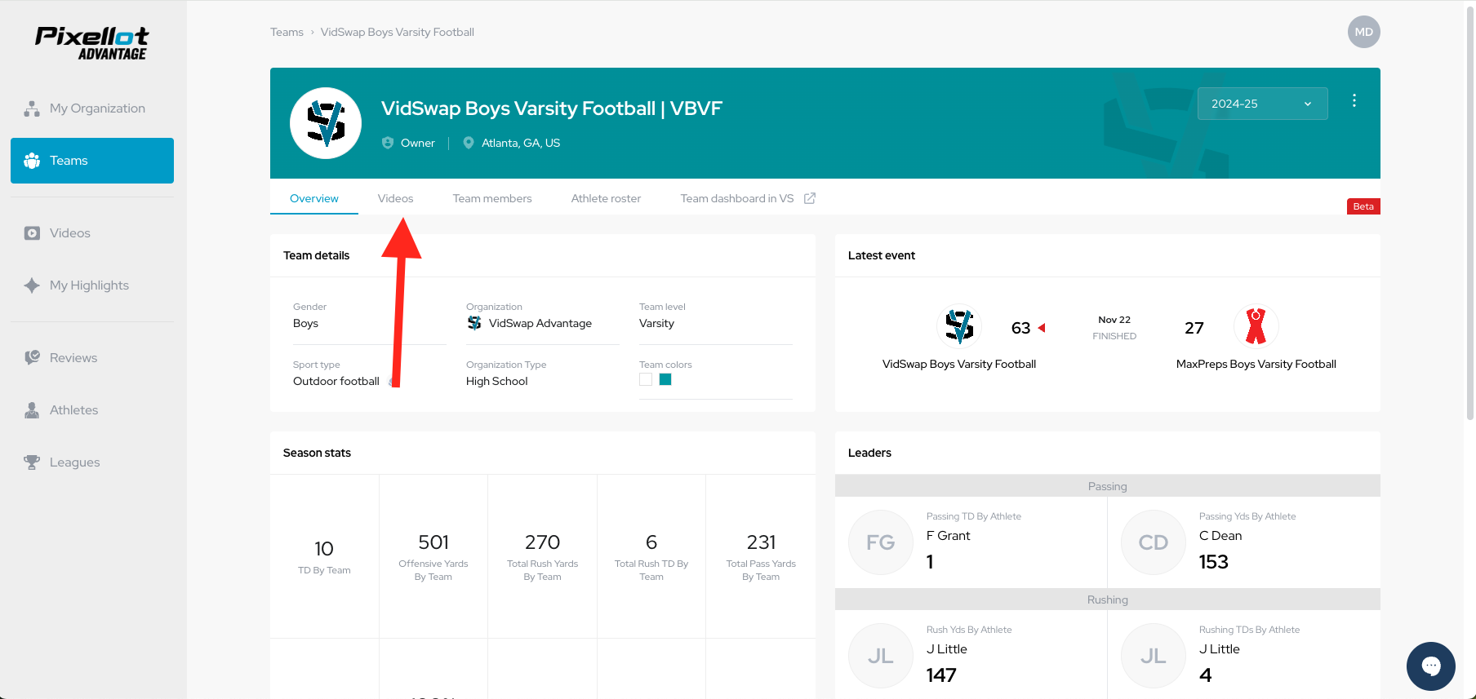Click the Pixellot Advantage logo
Image resolution: width=1476 pixels, height=699 pixels.
point(92,43)
